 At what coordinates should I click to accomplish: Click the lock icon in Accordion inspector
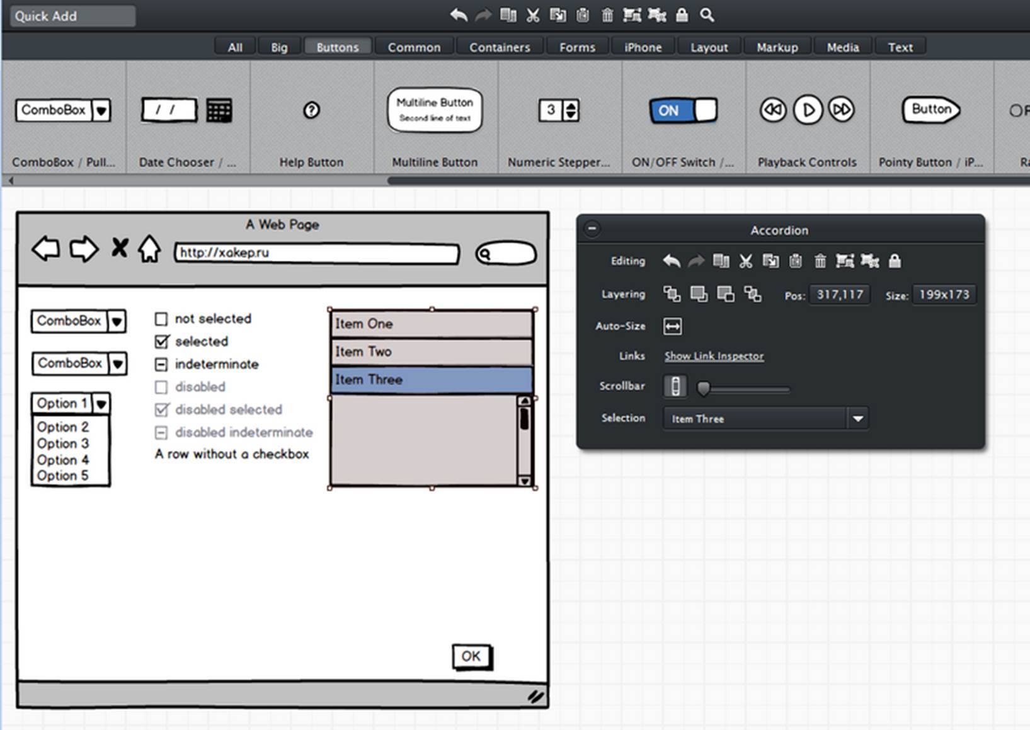pos(895,261)
